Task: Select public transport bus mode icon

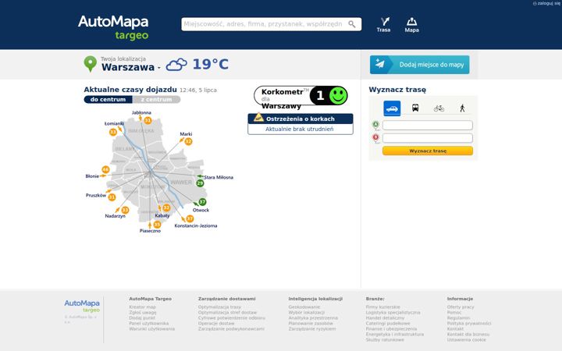Action: click(415, 108)
